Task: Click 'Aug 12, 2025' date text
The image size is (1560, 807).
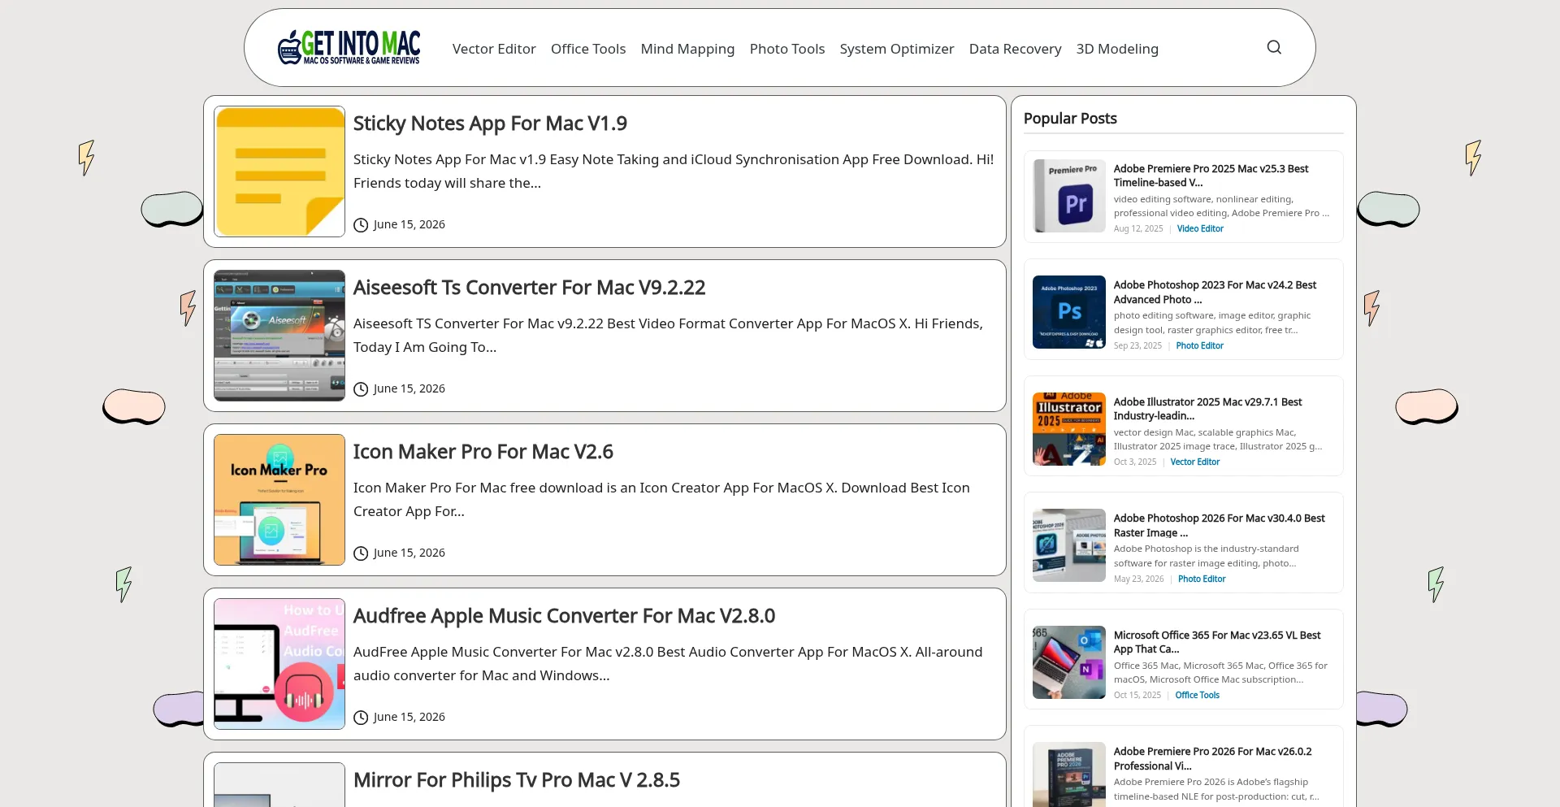Action: 1138,229
